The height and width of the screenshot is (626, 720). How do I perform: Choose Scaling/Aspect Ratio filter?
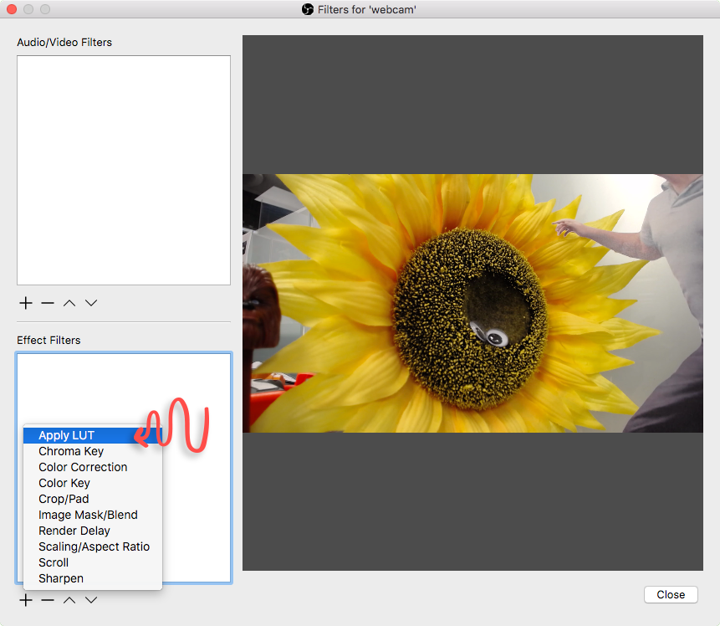pos(92,546)
